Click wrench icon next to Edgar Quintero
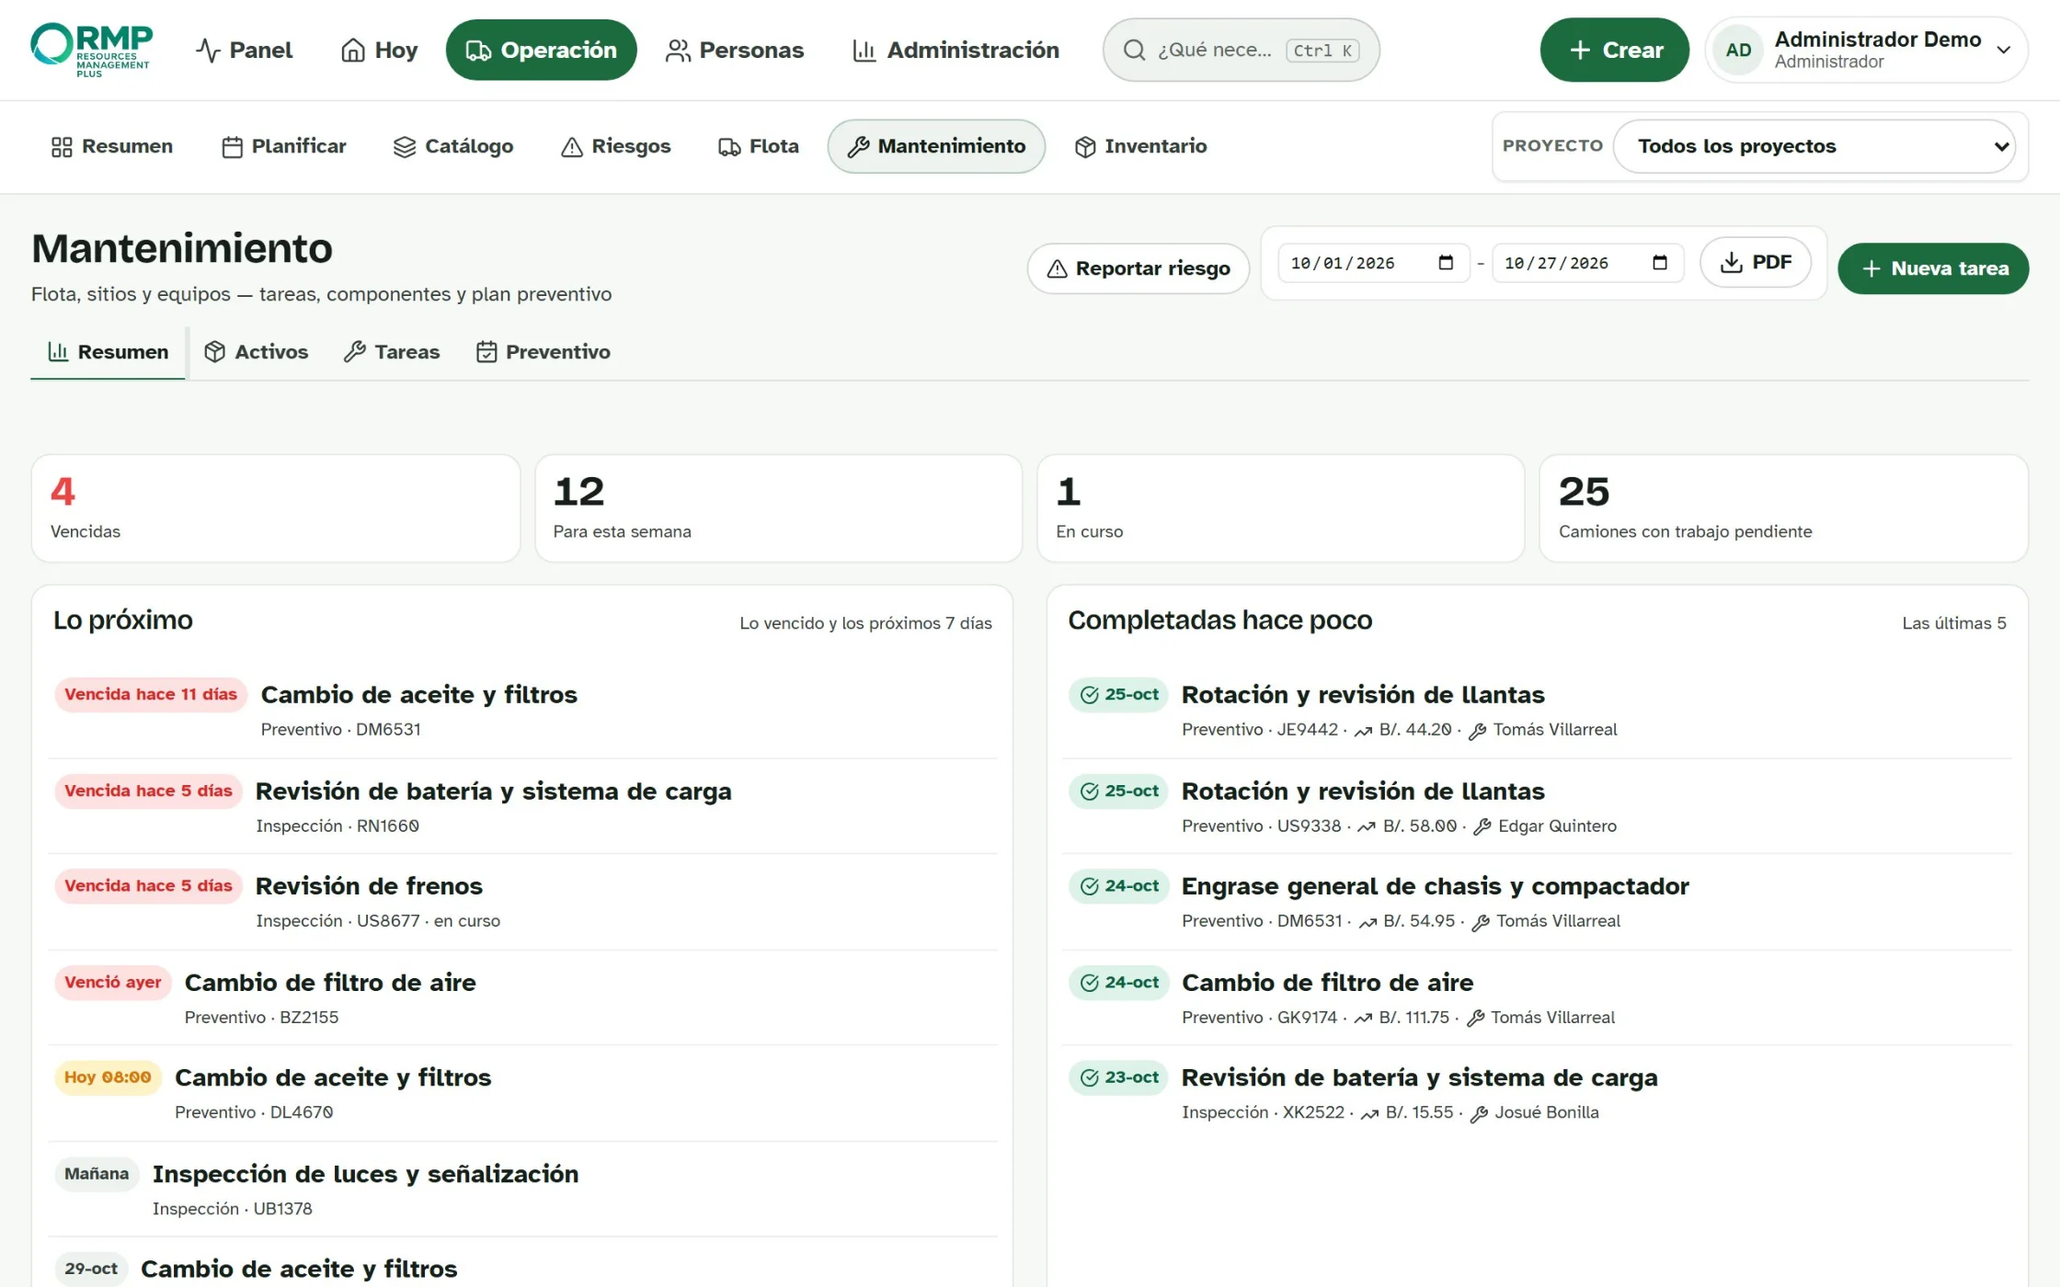The height and width of the screenshot is (1287, 2060). click(1482, 826)
